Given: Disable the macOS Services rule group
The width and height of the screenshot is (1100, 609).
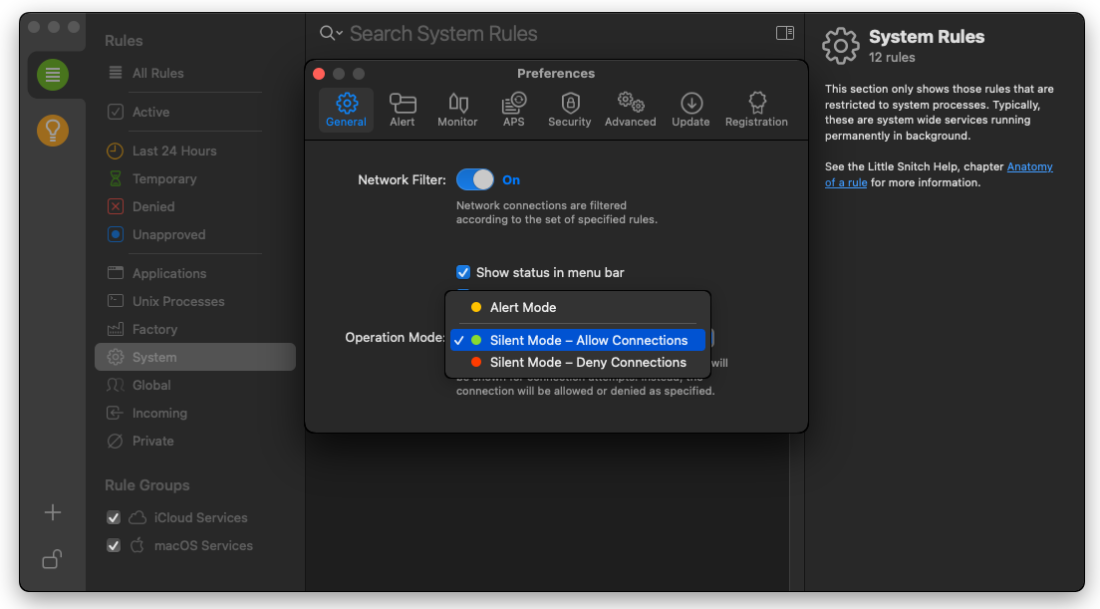Looking at the screenshot, I should 115,545.
